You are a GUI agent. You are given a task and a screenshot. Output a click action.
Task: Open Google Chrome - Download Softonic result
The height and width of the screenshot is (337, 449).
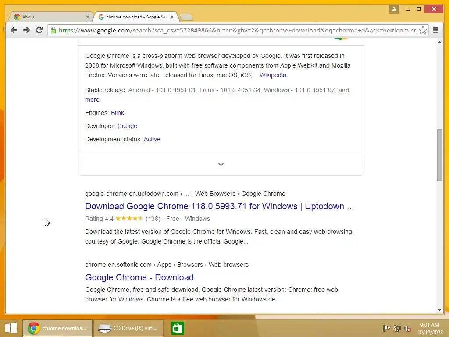click(x=139, y=277)
